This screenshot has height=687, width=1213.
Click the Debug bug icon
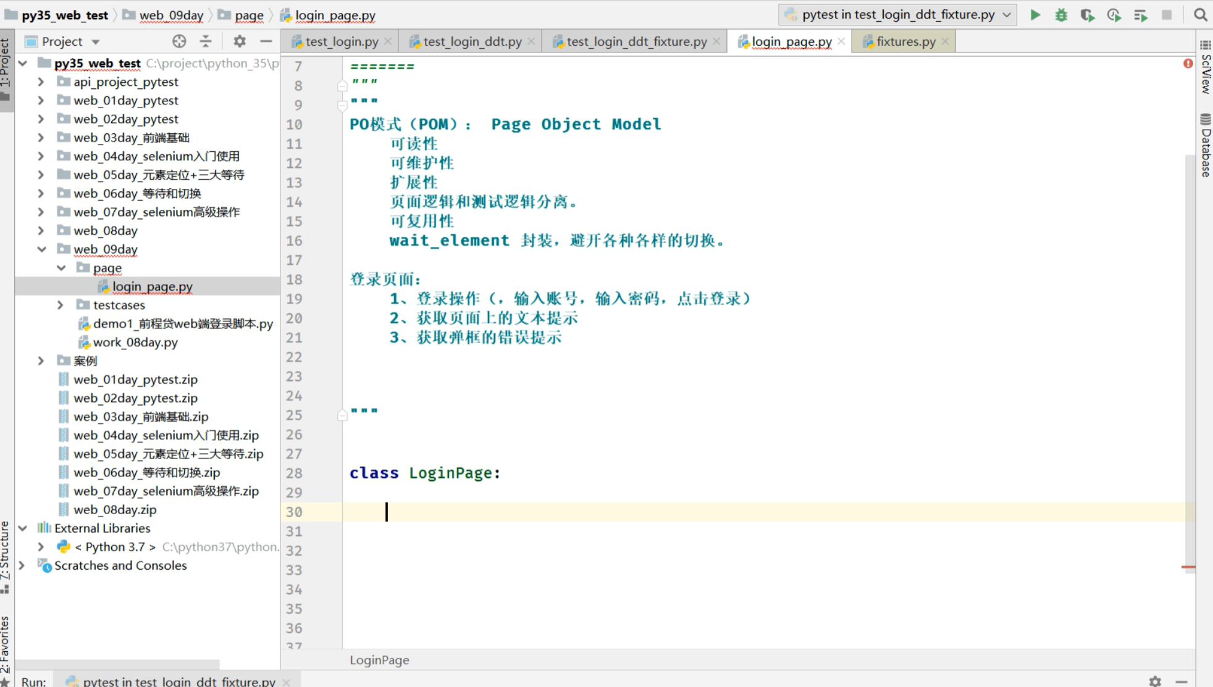pos(1061,15)
